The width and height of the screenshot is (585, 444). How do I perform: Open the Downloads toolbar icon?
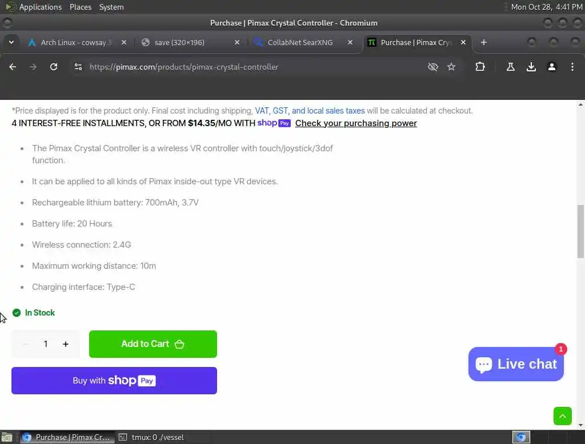click(x=531, y=67)
